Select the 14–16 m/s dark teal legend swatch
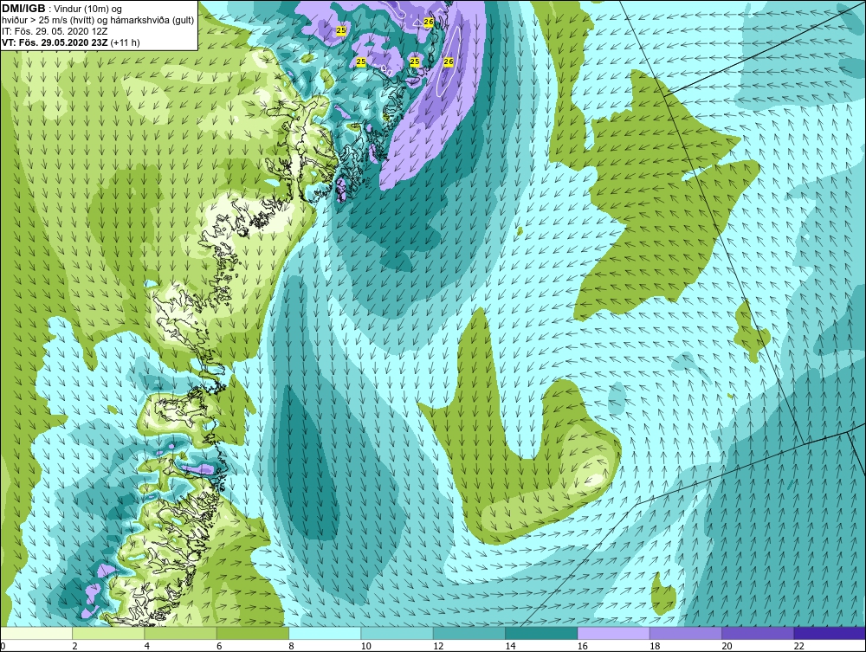 pyautogui.click(x=541, y=633)
